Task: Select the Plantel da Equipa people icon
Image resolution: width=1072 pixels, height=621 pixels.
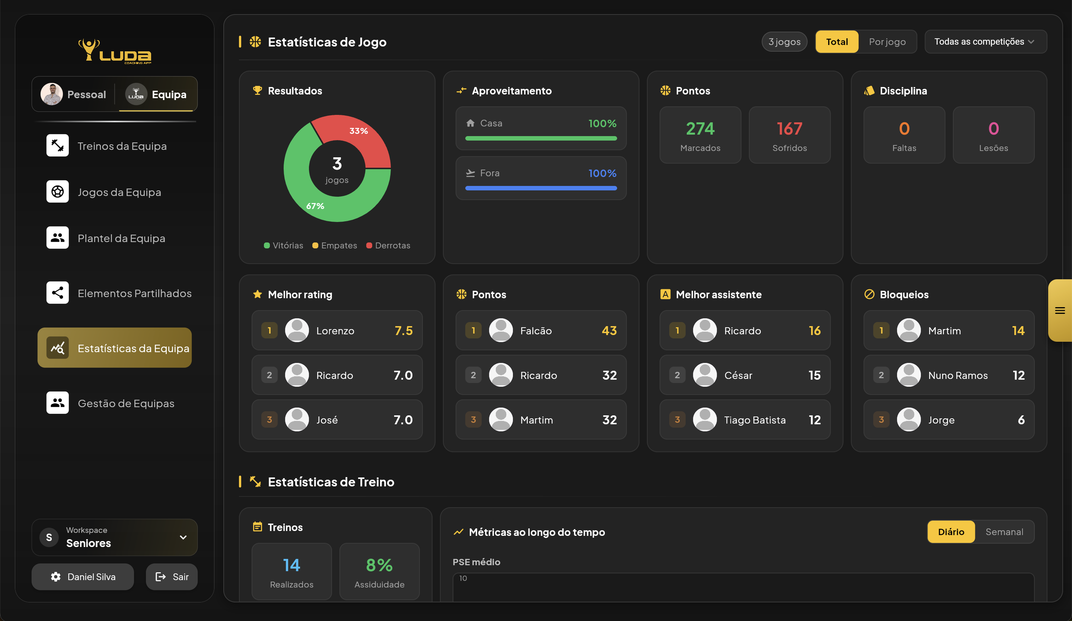Action: click(57, 238)
